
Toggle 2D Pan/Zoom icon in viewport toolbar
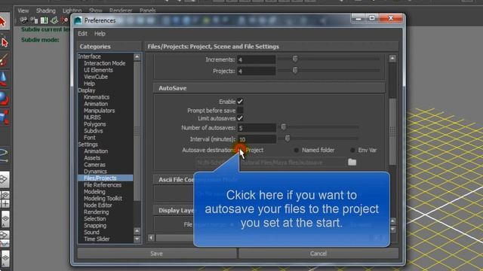click(64, 20)
